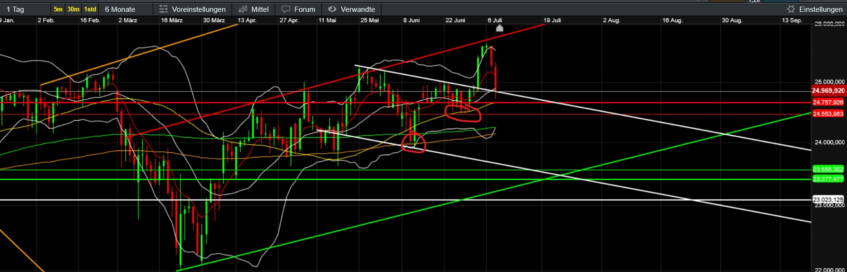Viewport: 847px width, 272px height.
Task: Click the 8 Juni date label
Action: 411,20
